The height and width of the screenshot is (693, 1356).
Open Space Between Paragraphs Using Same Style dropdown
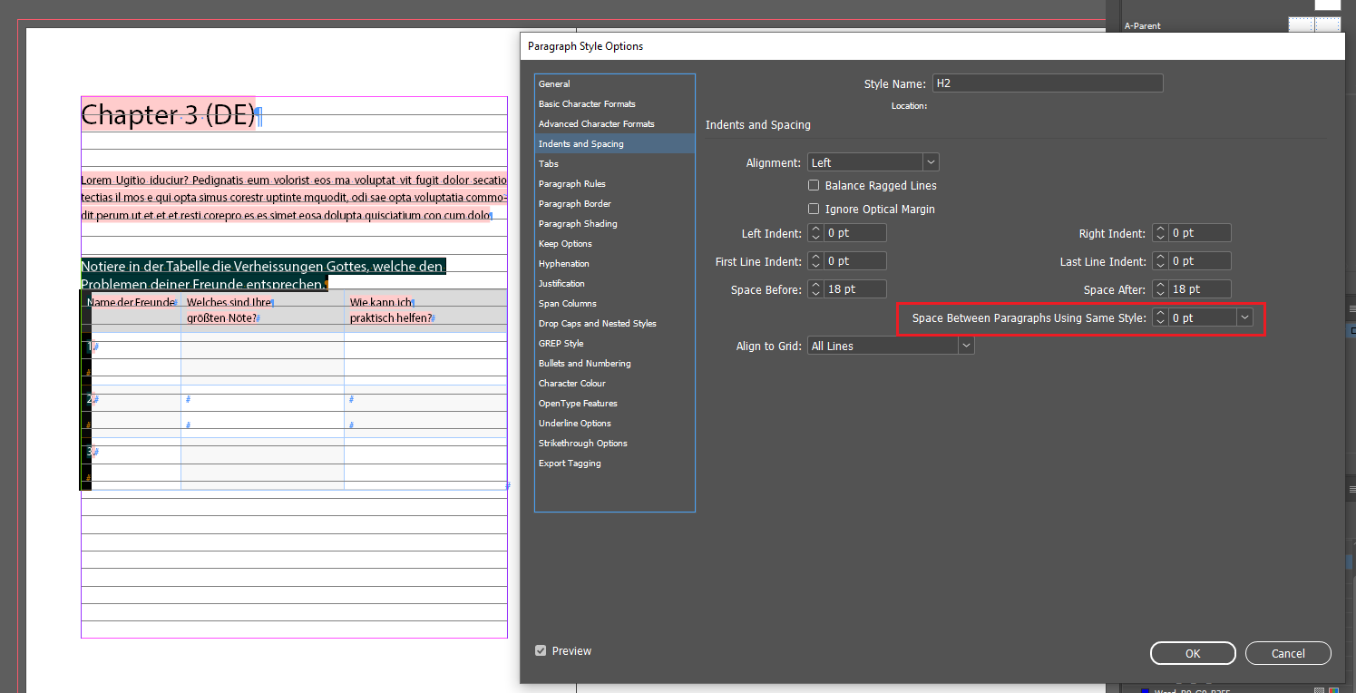point(1244,317)
